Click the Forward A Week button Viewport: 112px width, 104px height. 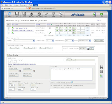(x=46, y=48)
